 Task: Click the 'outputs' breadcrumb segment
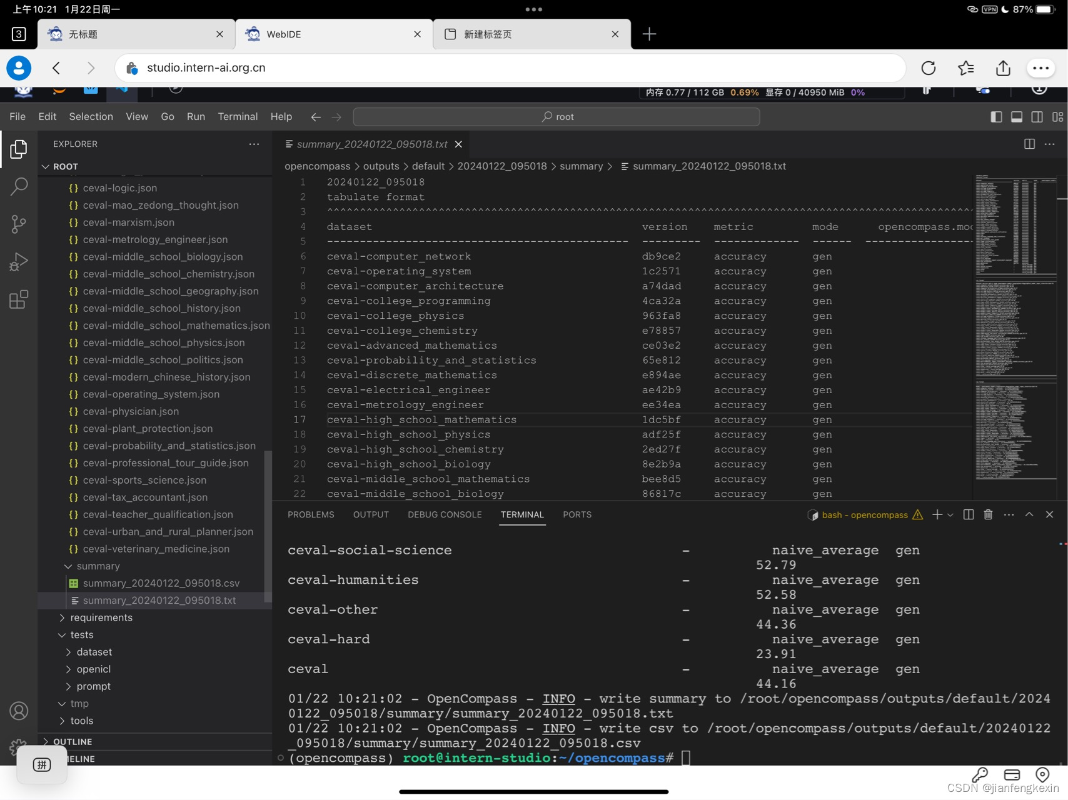(x=381, y=166)
